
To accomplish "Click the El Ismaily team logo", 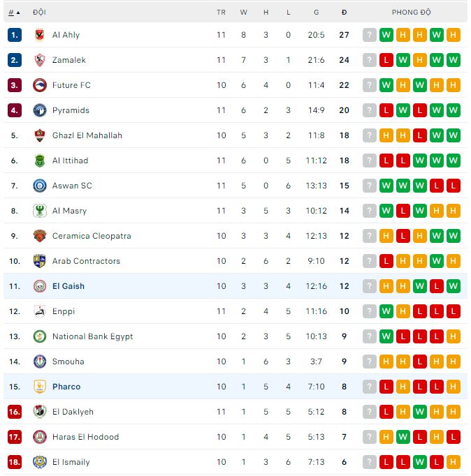I will [39, 462].
